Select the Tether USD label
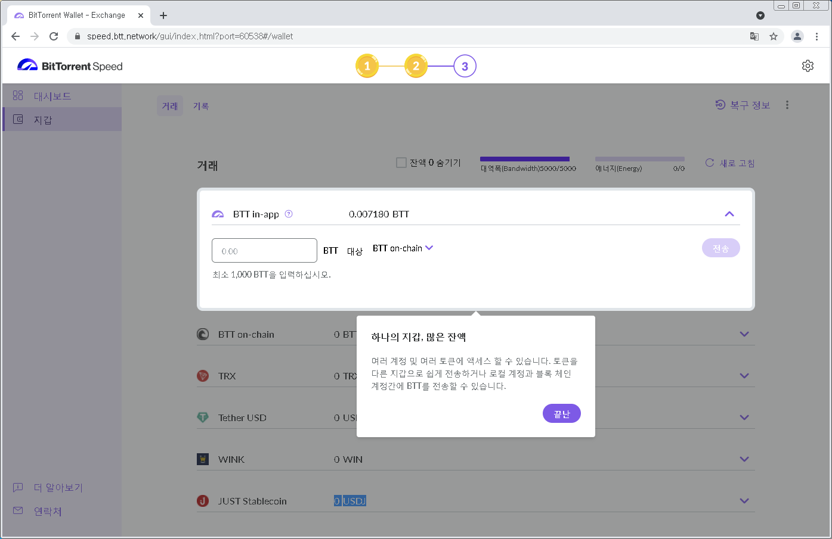832x539 pixels. pos(242,418)
